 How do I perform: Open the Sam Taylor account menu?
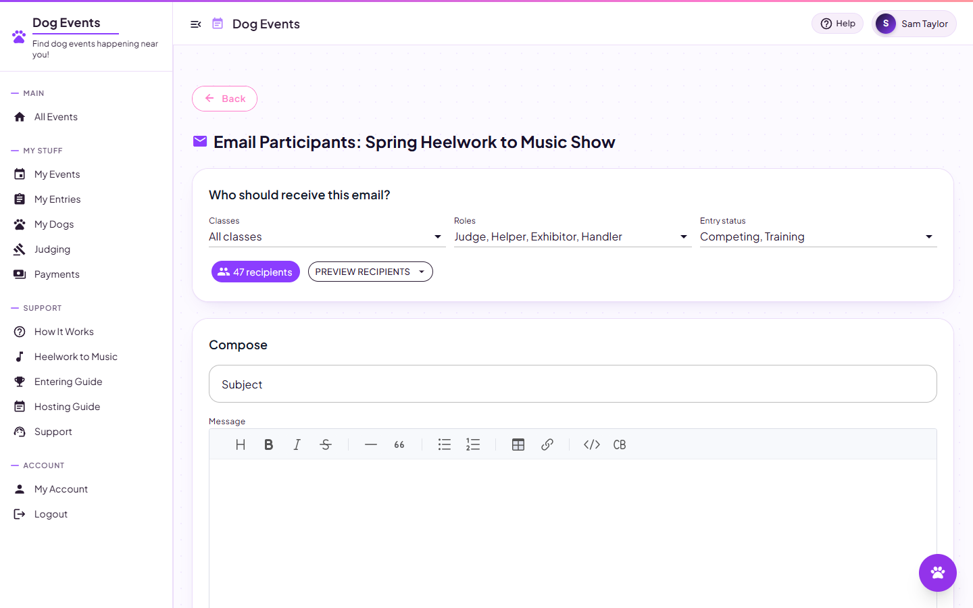pyautogui.click(x=914, y=24)
